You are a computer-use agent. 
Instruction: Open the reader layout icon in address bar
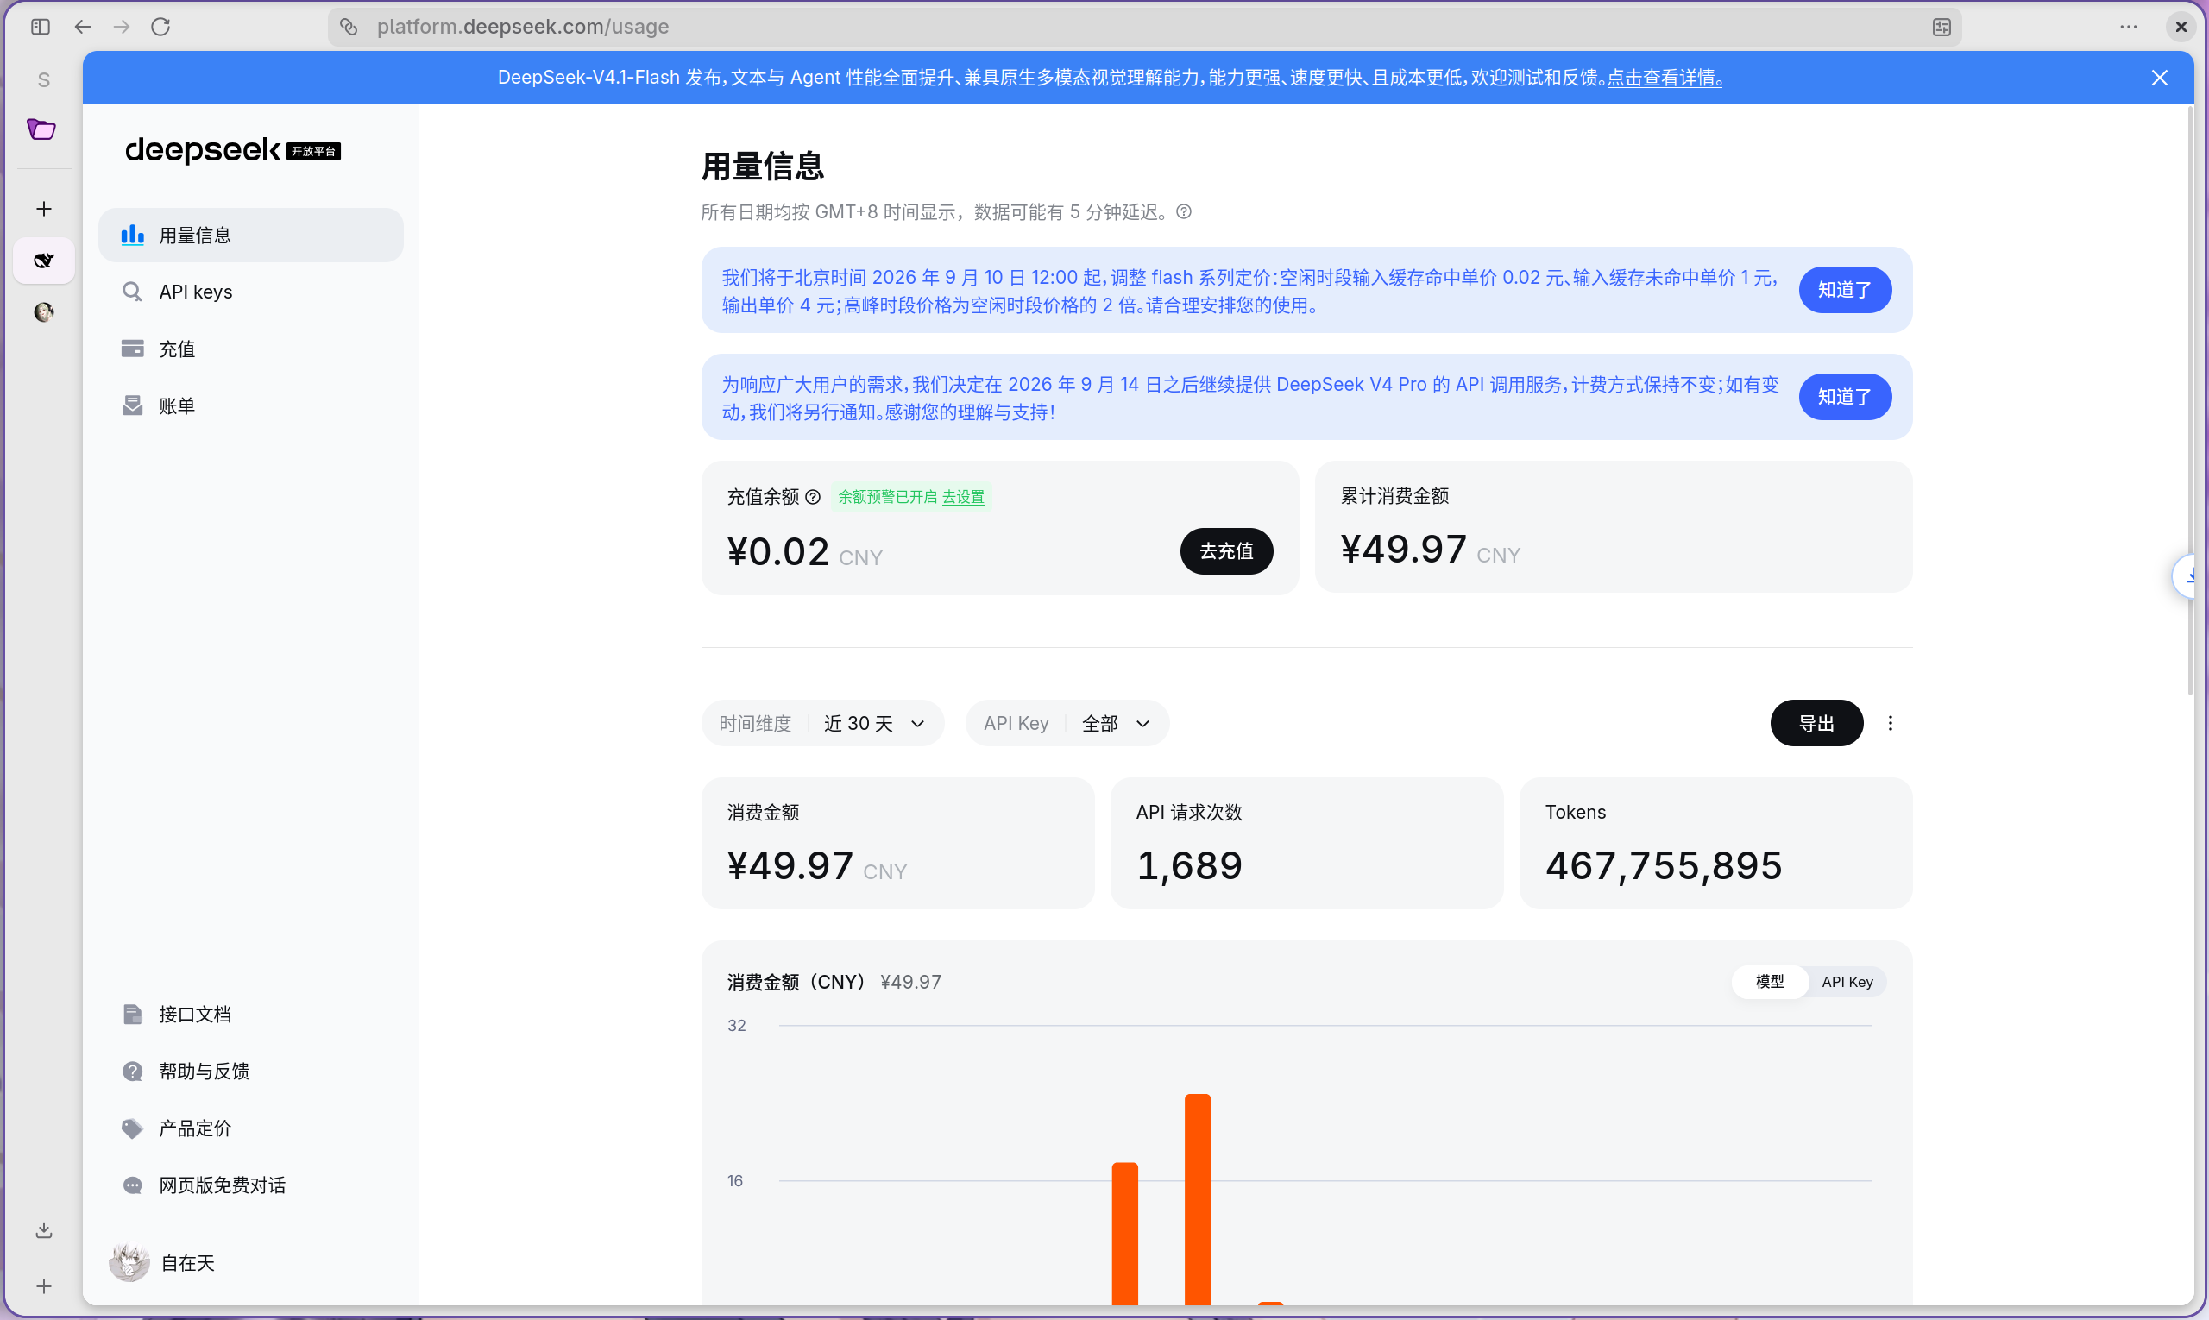coord(1942,27)
